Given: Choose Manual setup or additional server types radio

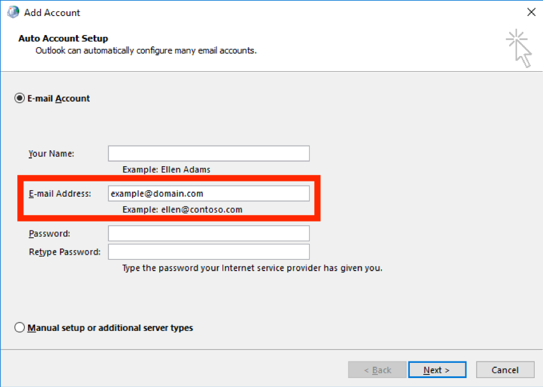Looking at the screenshot, I should (19, 327).
